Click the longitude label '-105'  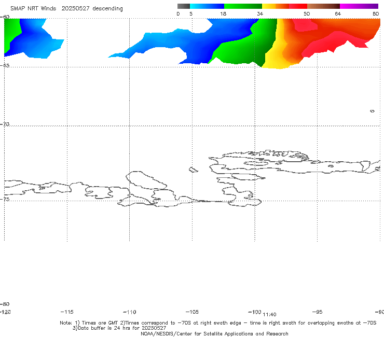[192, 312]
